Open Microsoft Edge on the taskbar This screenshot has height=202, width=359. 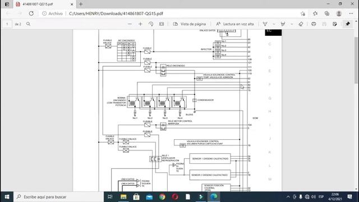pos(214,197)
